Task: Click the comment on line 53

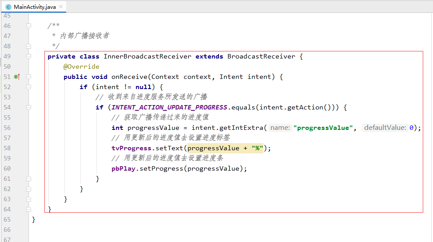Action: point(151,97)
